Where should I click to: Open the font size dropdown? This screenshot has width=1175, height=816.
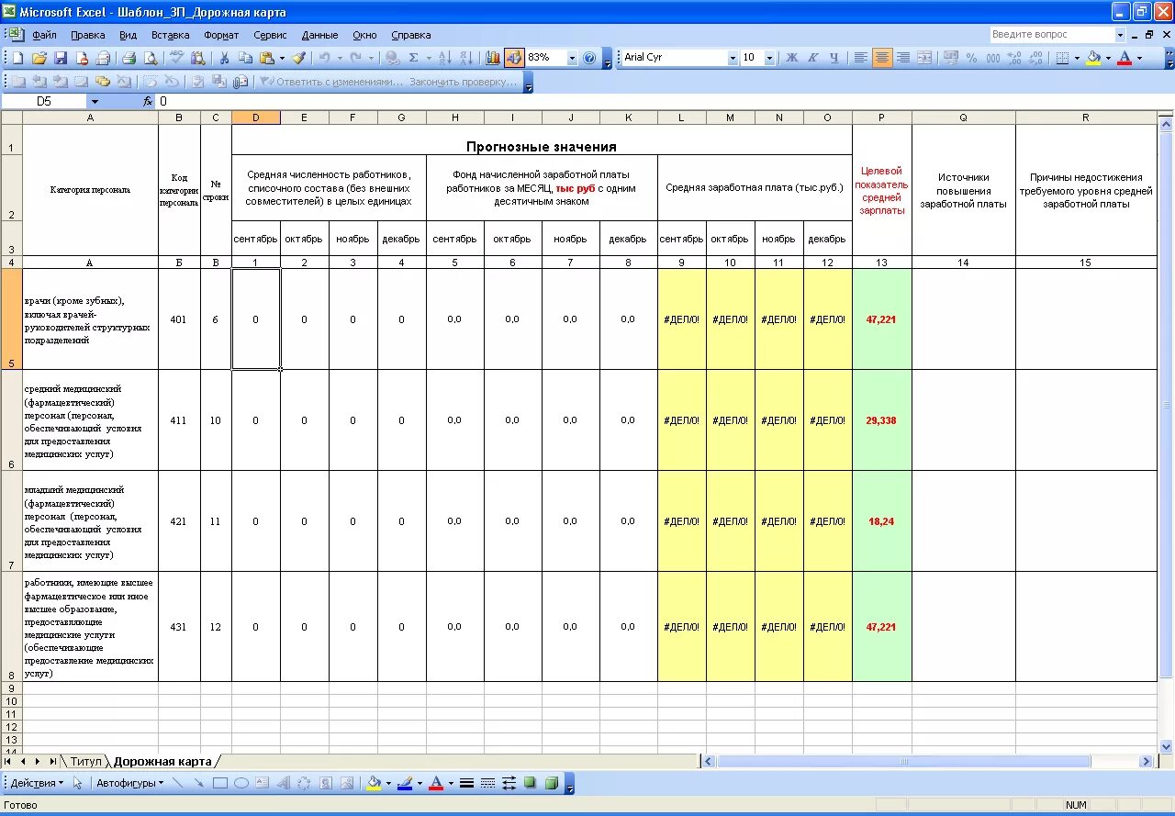point(768,58)
